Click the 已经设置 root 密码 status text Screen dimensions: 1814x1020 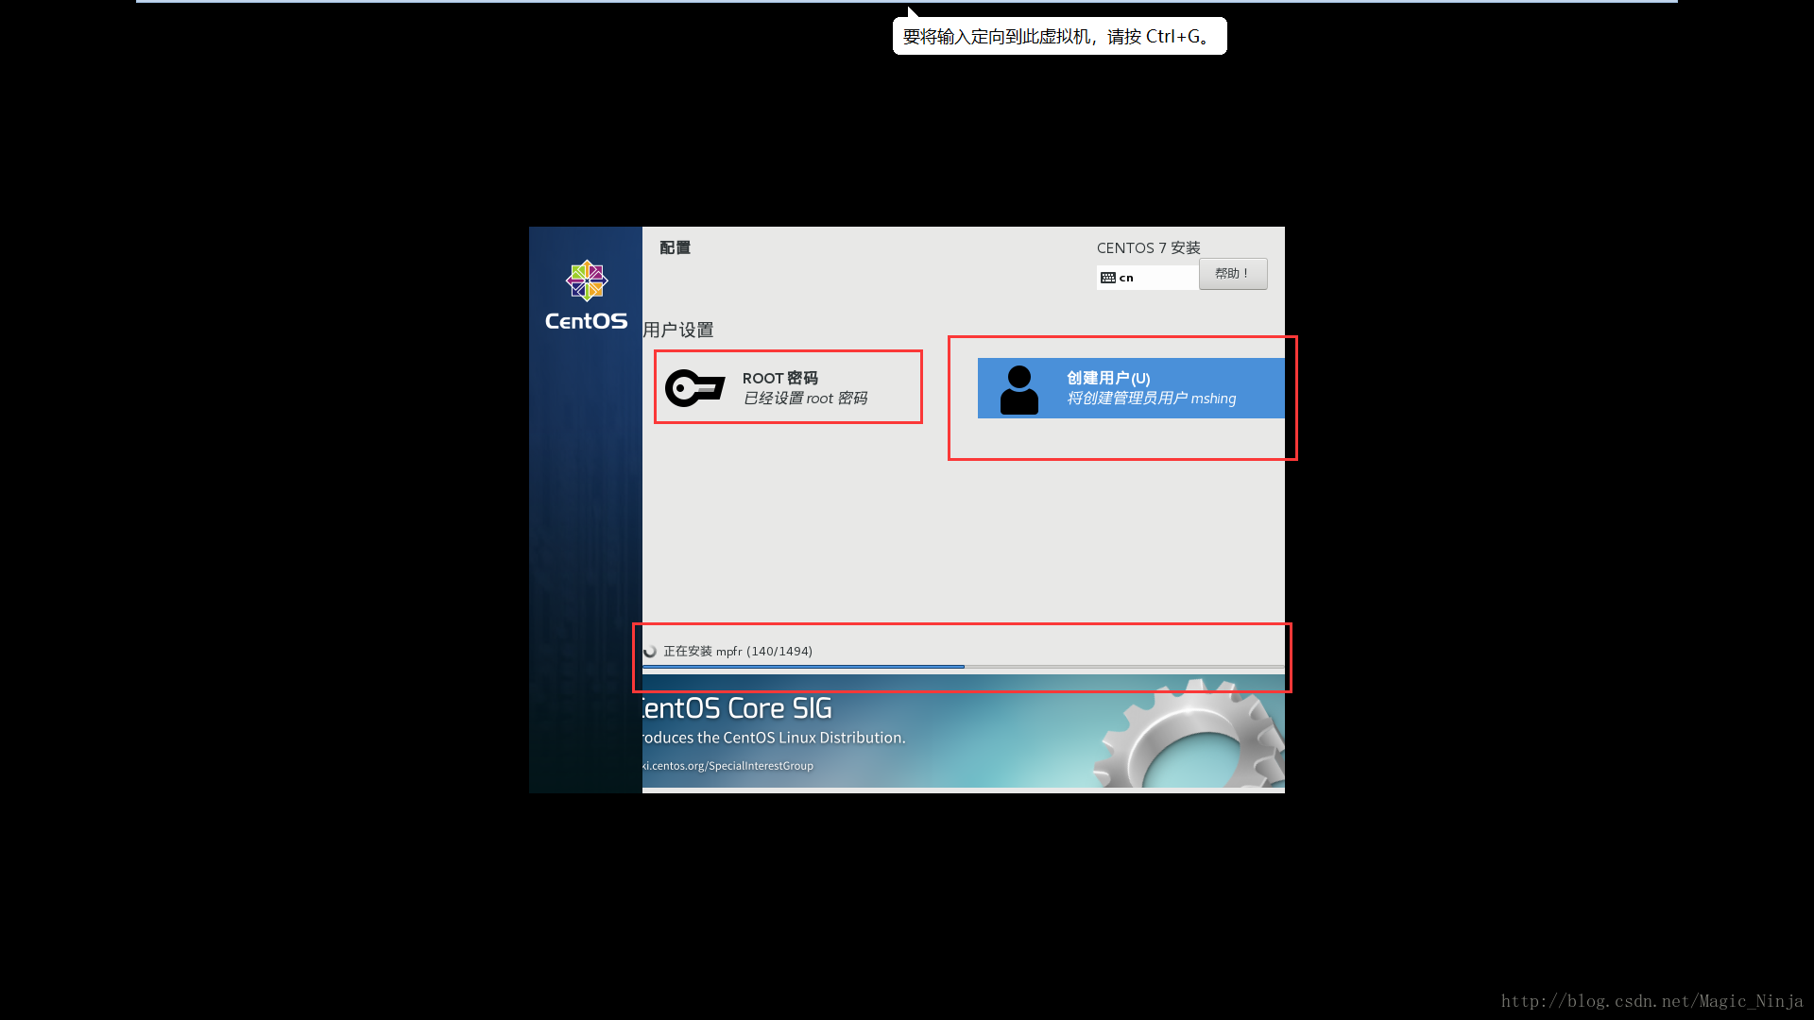pos(805,399)
